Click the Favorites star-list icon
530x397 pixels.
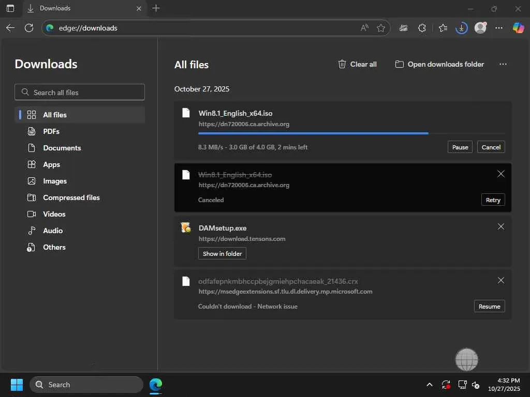tap(443, 28)
